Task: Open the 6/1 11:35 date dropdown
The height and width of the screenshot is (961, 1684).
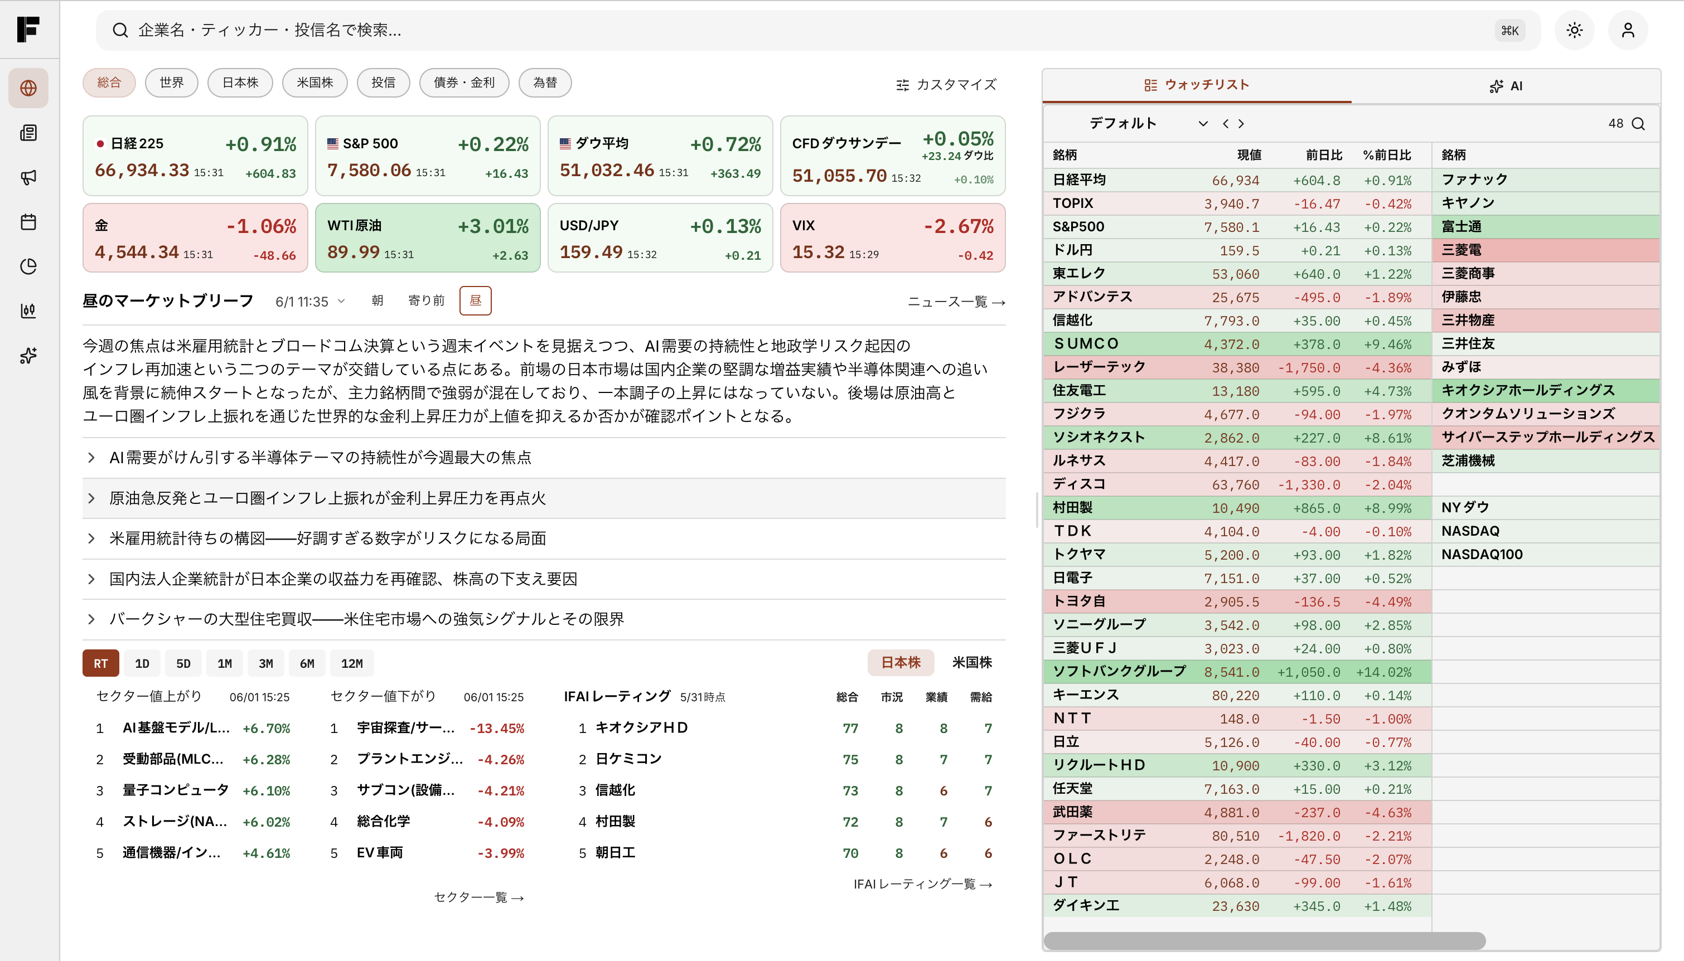Action: pos(310,302)
